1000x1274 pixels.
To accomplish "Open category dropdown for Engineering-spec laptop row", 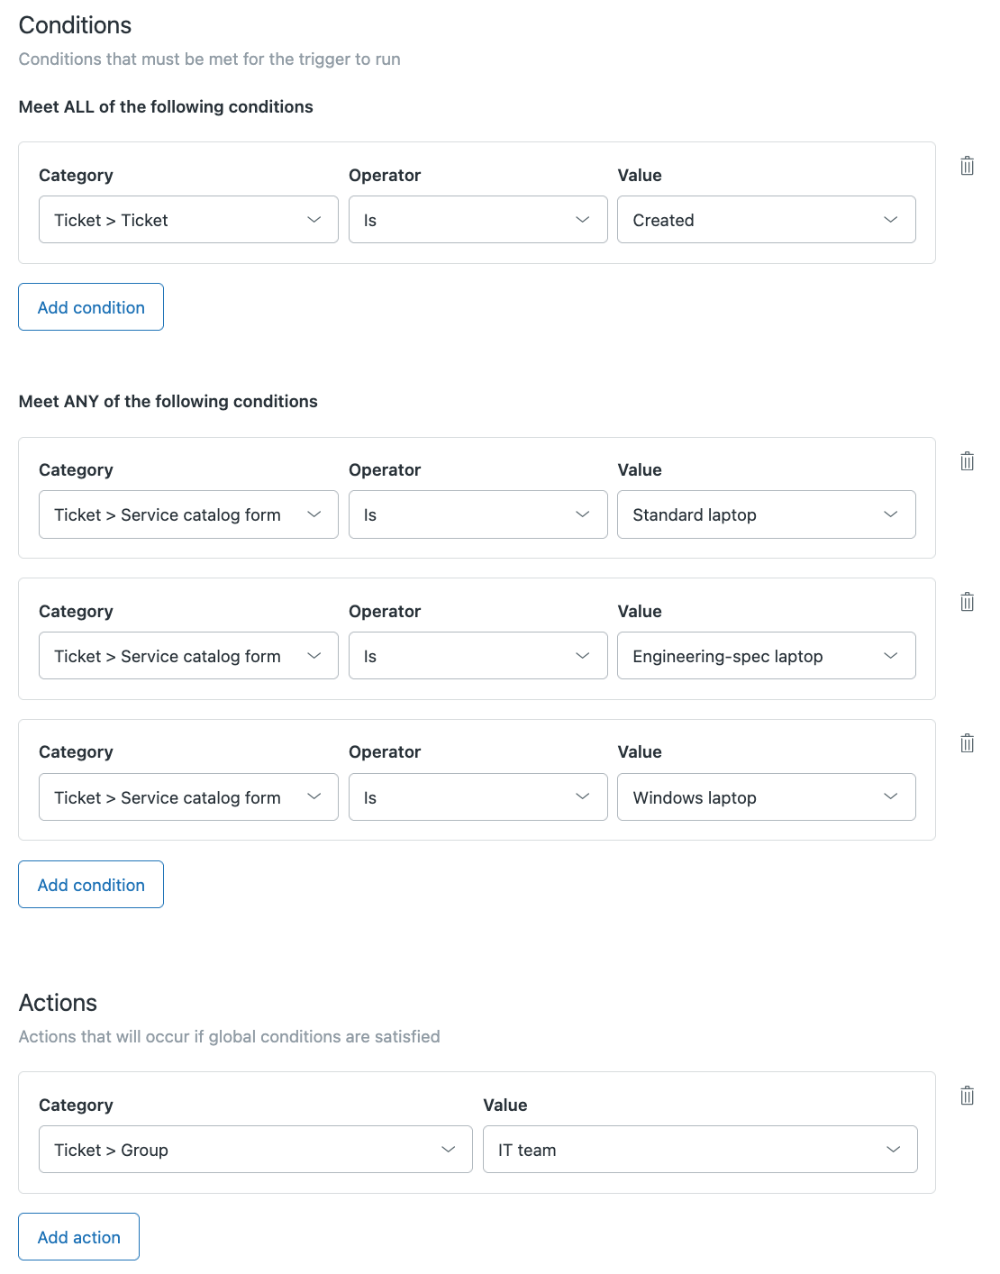I will (188, 656).
